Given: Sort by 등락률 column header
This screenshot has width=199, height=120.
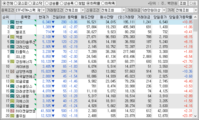Looking at the screenshot, I should pyautogui.click(x=72, y=17).
